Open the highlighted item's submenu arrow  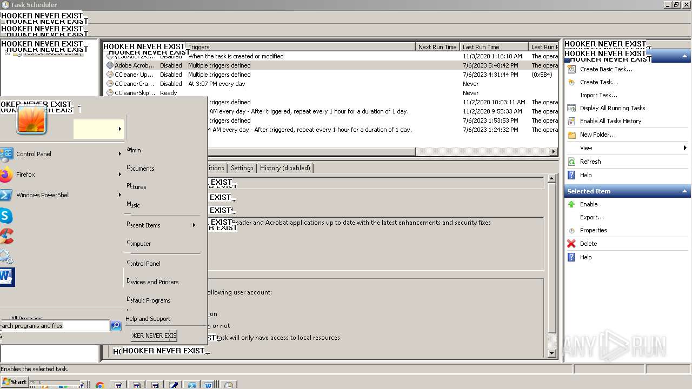tap(119, 129)
